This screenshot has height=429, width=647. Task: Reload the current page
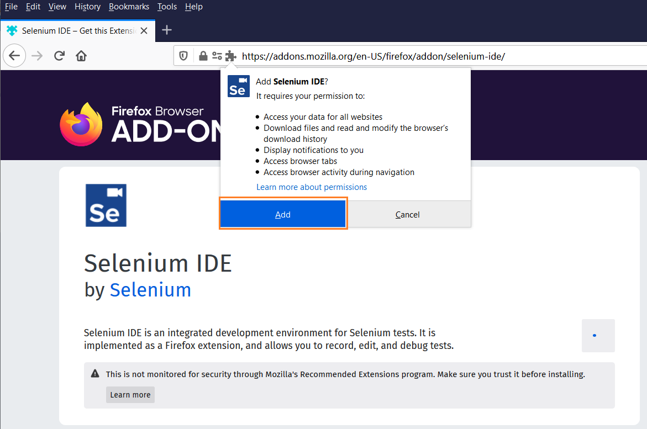click(59, 56)
